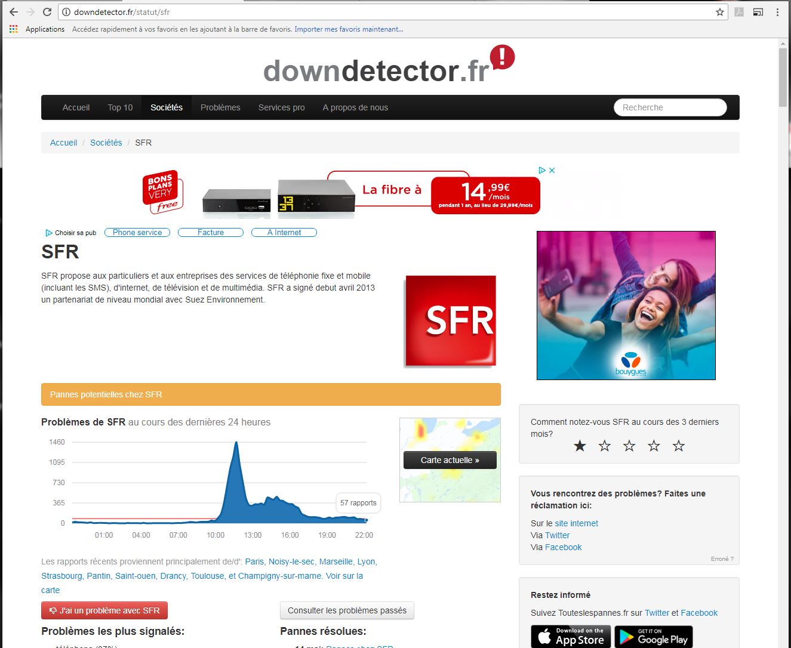Viewport: 791px width, 648px height.
Task: Click the Pantin city link
Action: [x=99, y=576]
